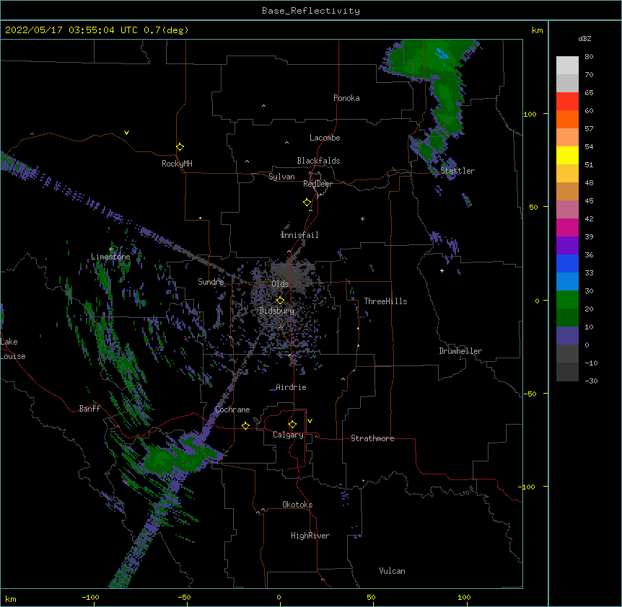This screenshot has height=607, width=622.
Task: Select the purple 36–39 dBZ legend swatch
Action: tap(567, 245)
